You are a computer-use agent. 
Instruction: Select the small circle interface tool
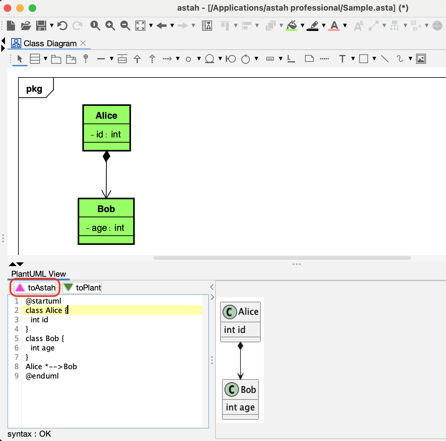pos(188,59)
